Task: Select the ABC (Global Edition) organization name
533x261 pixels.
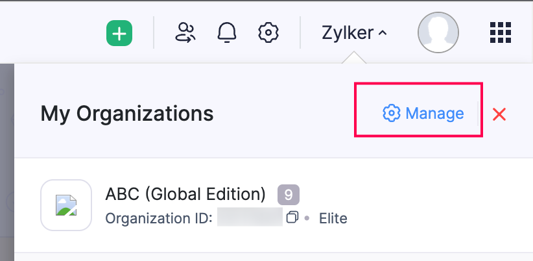Action: (x=185, y=193)
